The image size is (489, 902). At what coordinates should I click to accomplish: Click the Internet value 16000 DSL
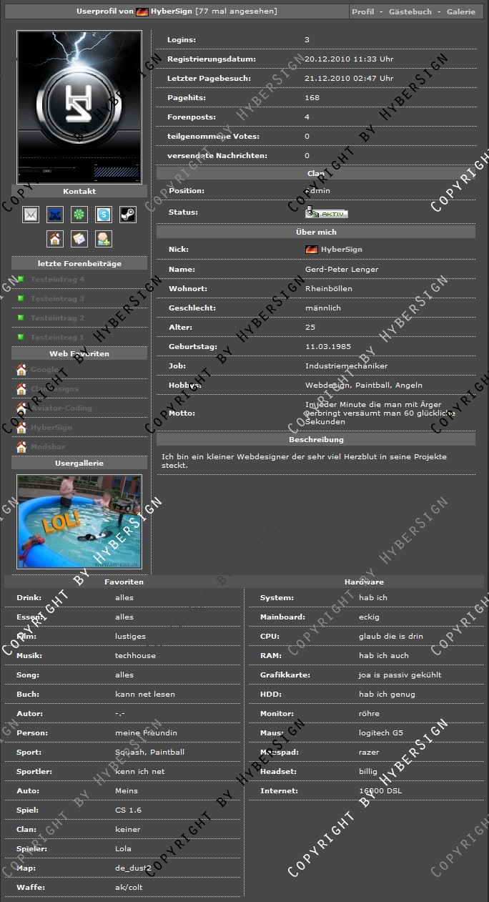(379, 791)
